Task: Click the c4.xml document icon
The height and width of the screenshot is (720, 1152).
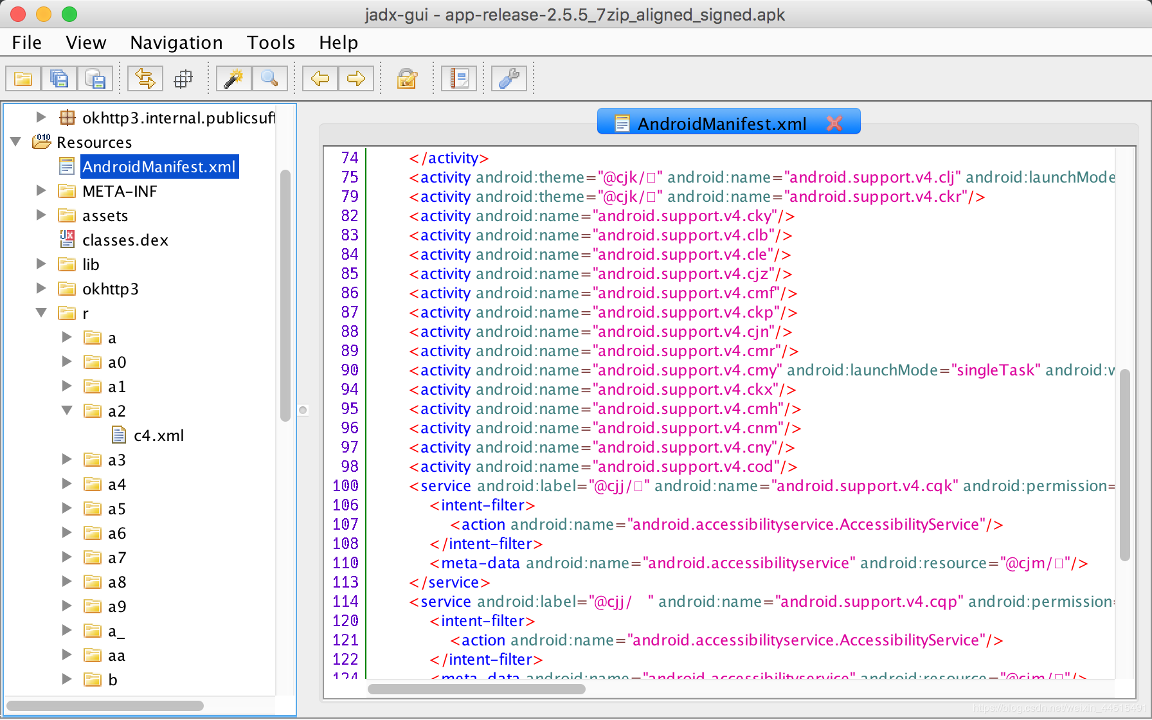Action: [119, 435]
